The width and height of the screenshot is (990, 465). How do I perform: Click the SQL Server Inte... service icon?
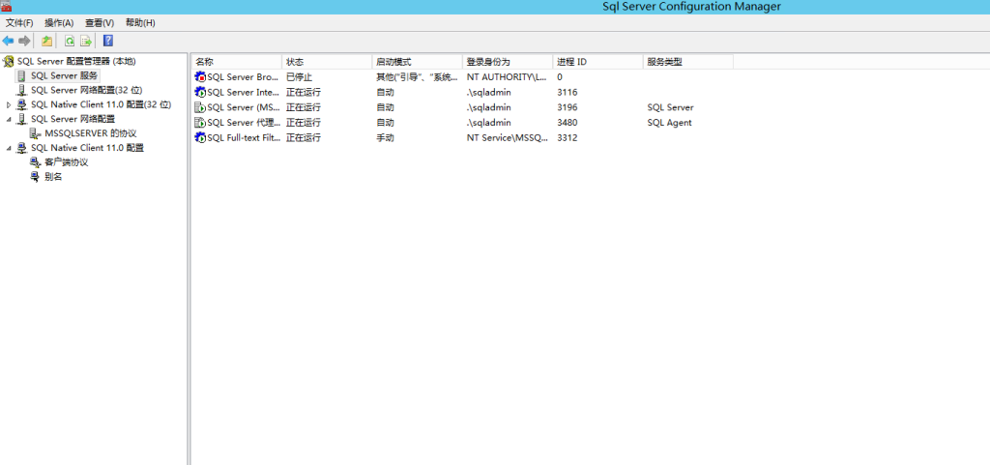(200, 92)
